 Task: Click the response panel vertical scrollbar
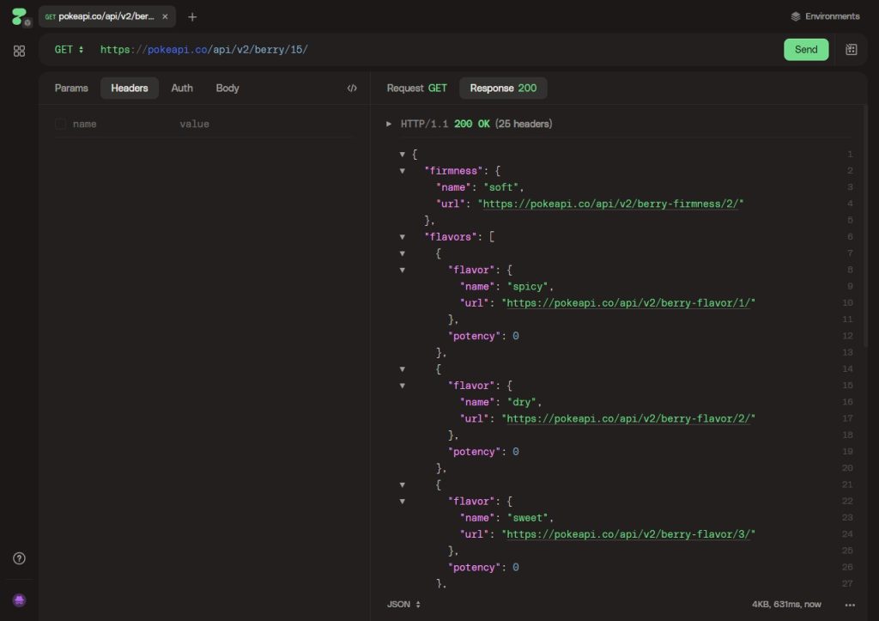tap(865, 226)
